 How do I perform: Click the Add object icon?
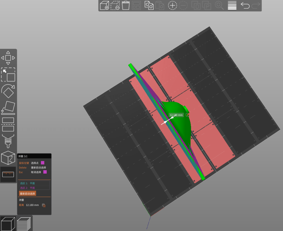tap(105, 6)
